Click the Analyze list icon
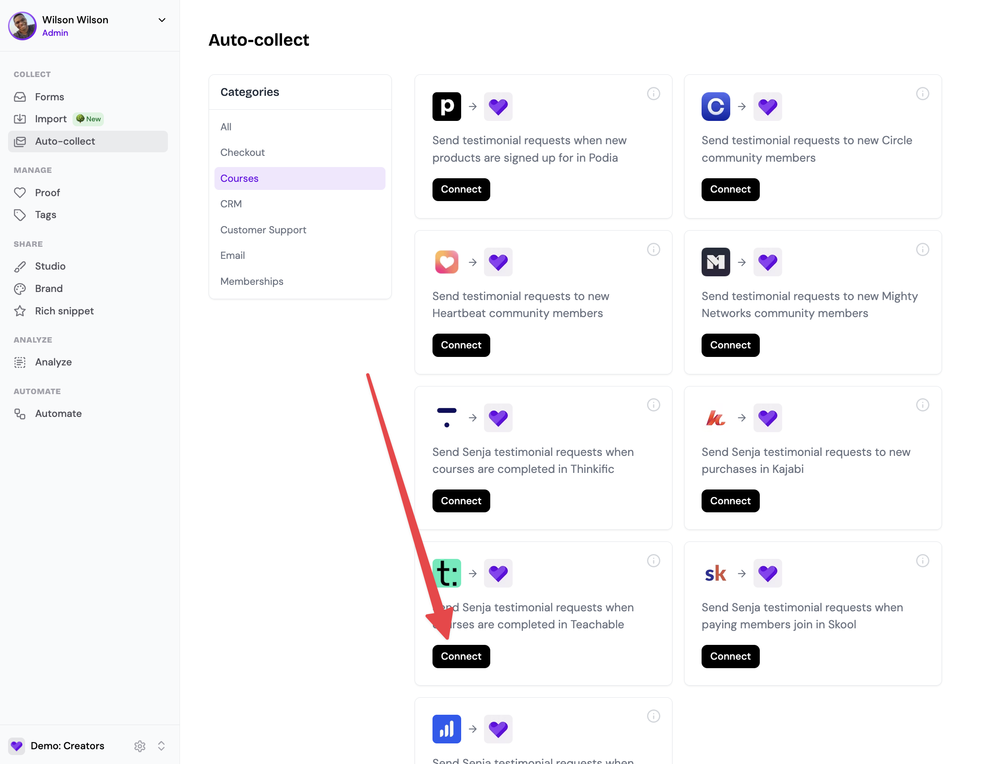 pos(20,362)
